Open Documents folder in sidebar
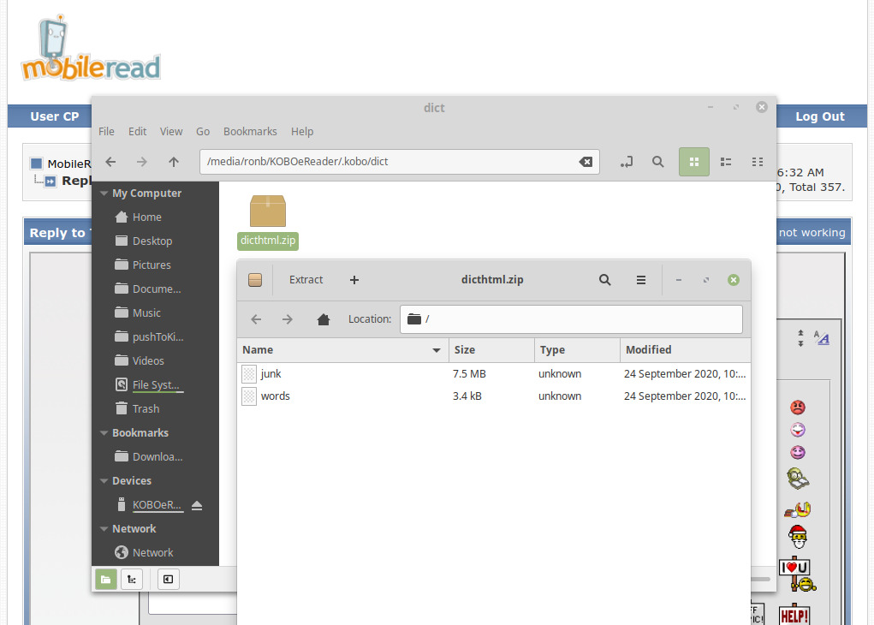Image resolution: width=874 pixels, height=625 pixels. (156, 289)
